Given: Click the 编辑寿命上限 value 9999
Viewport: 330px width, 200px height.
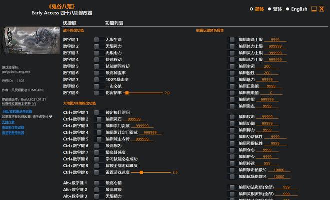Looking at the screenshot, I should click(275, 40).
